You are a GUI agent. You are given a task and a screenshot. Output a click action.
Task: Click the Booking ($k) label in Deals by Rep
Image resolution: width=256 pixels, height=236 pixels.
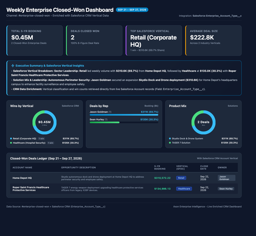click(x=152, y=106)
